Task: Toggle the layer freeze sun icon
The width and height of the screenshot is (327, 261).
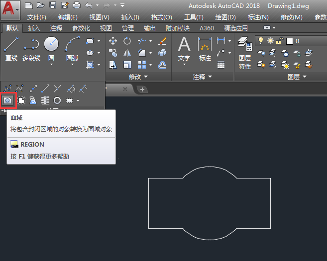Action: click(x=270, y=41)
